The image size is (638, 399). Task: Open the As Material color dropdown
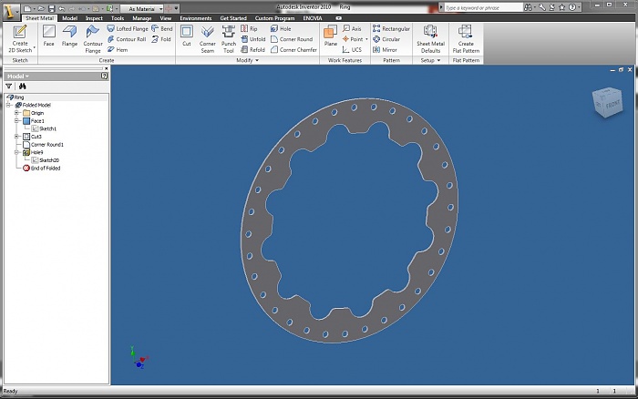coord(144,8)
